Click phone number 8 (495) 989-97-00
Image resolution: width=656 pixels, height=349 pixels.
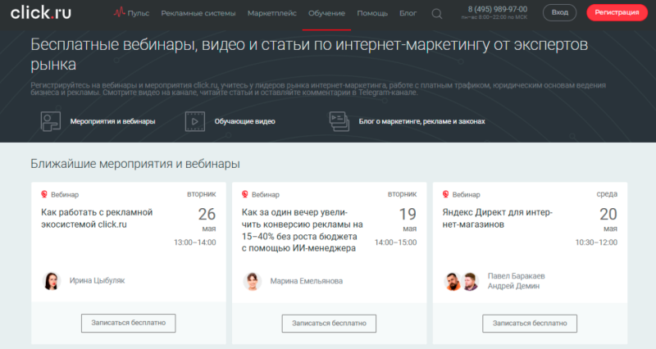[x=498, y=9]
